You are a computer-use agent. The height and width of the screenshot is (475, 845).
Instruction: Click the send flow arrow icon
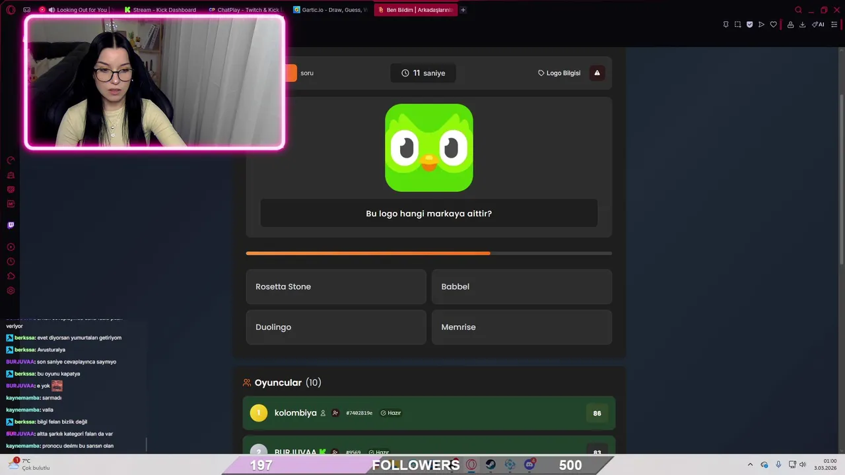click(x=761, y=24)
